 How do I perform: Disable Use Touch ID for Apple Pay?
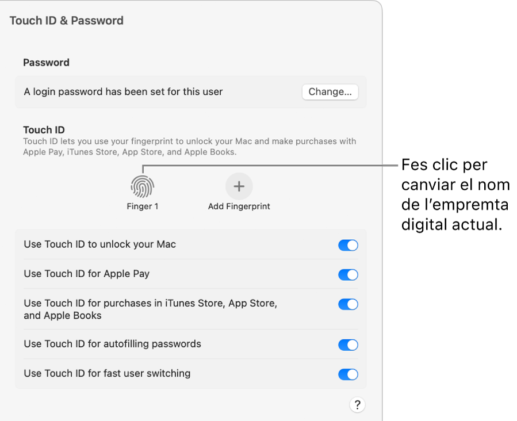point(348,274)
